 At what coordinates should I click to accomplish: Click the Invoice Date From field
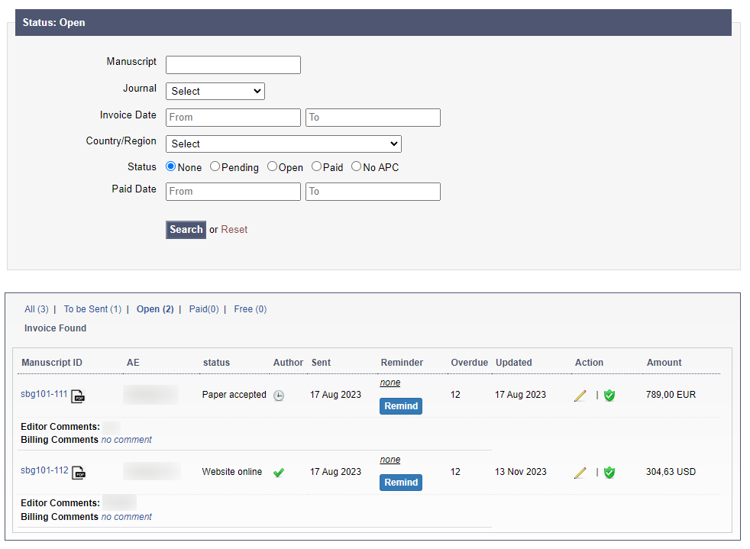pos(233,118)
